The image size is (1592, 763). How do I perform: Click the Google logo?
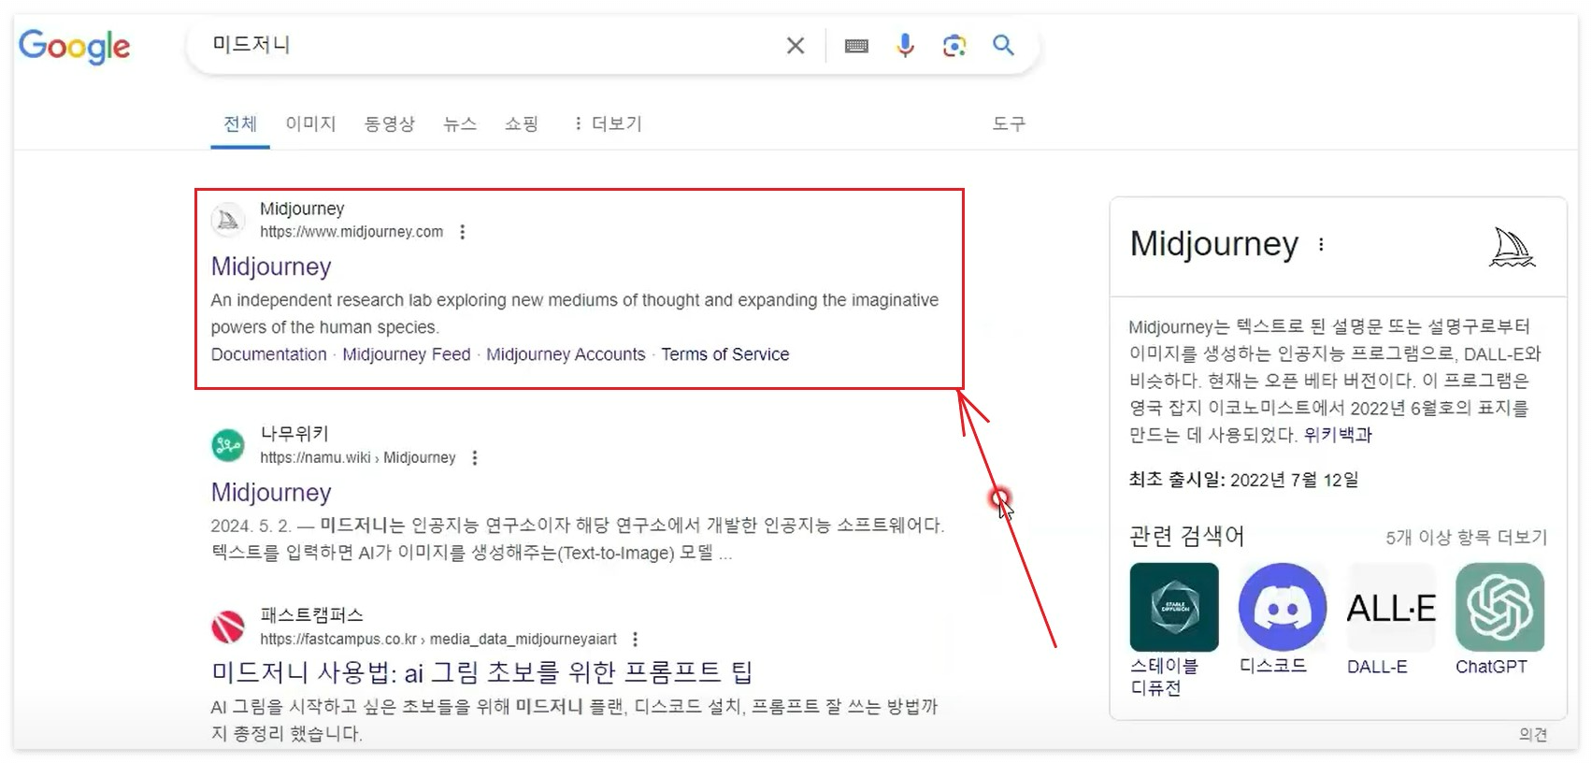74,46
